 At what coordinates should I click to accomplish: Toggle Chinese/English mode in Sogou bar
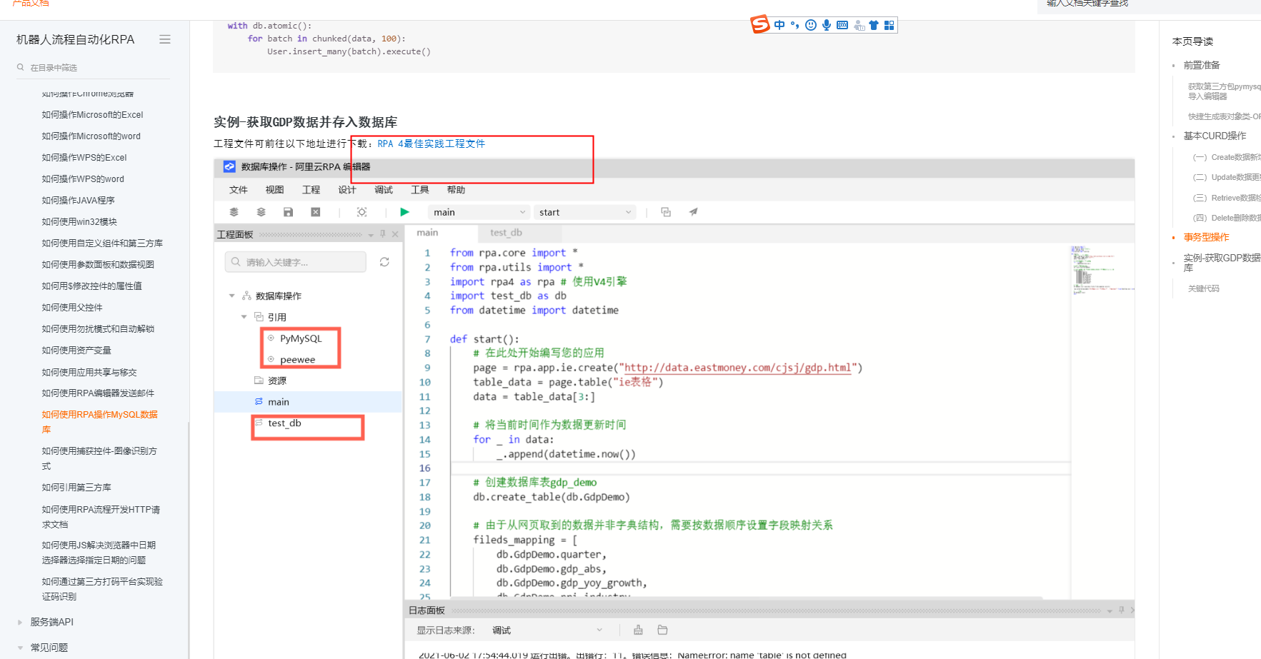[779, 25]
